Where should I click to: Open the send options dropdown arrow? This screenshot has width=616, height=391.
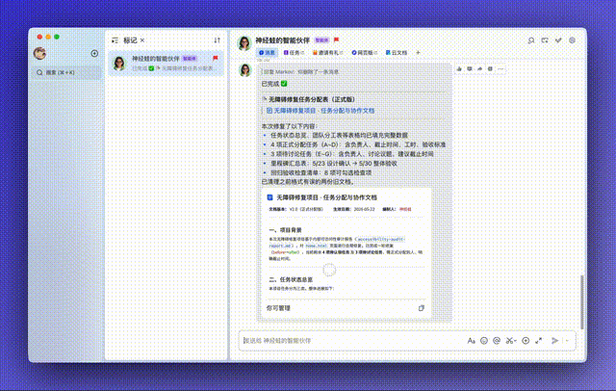click(x=567, y=341)
